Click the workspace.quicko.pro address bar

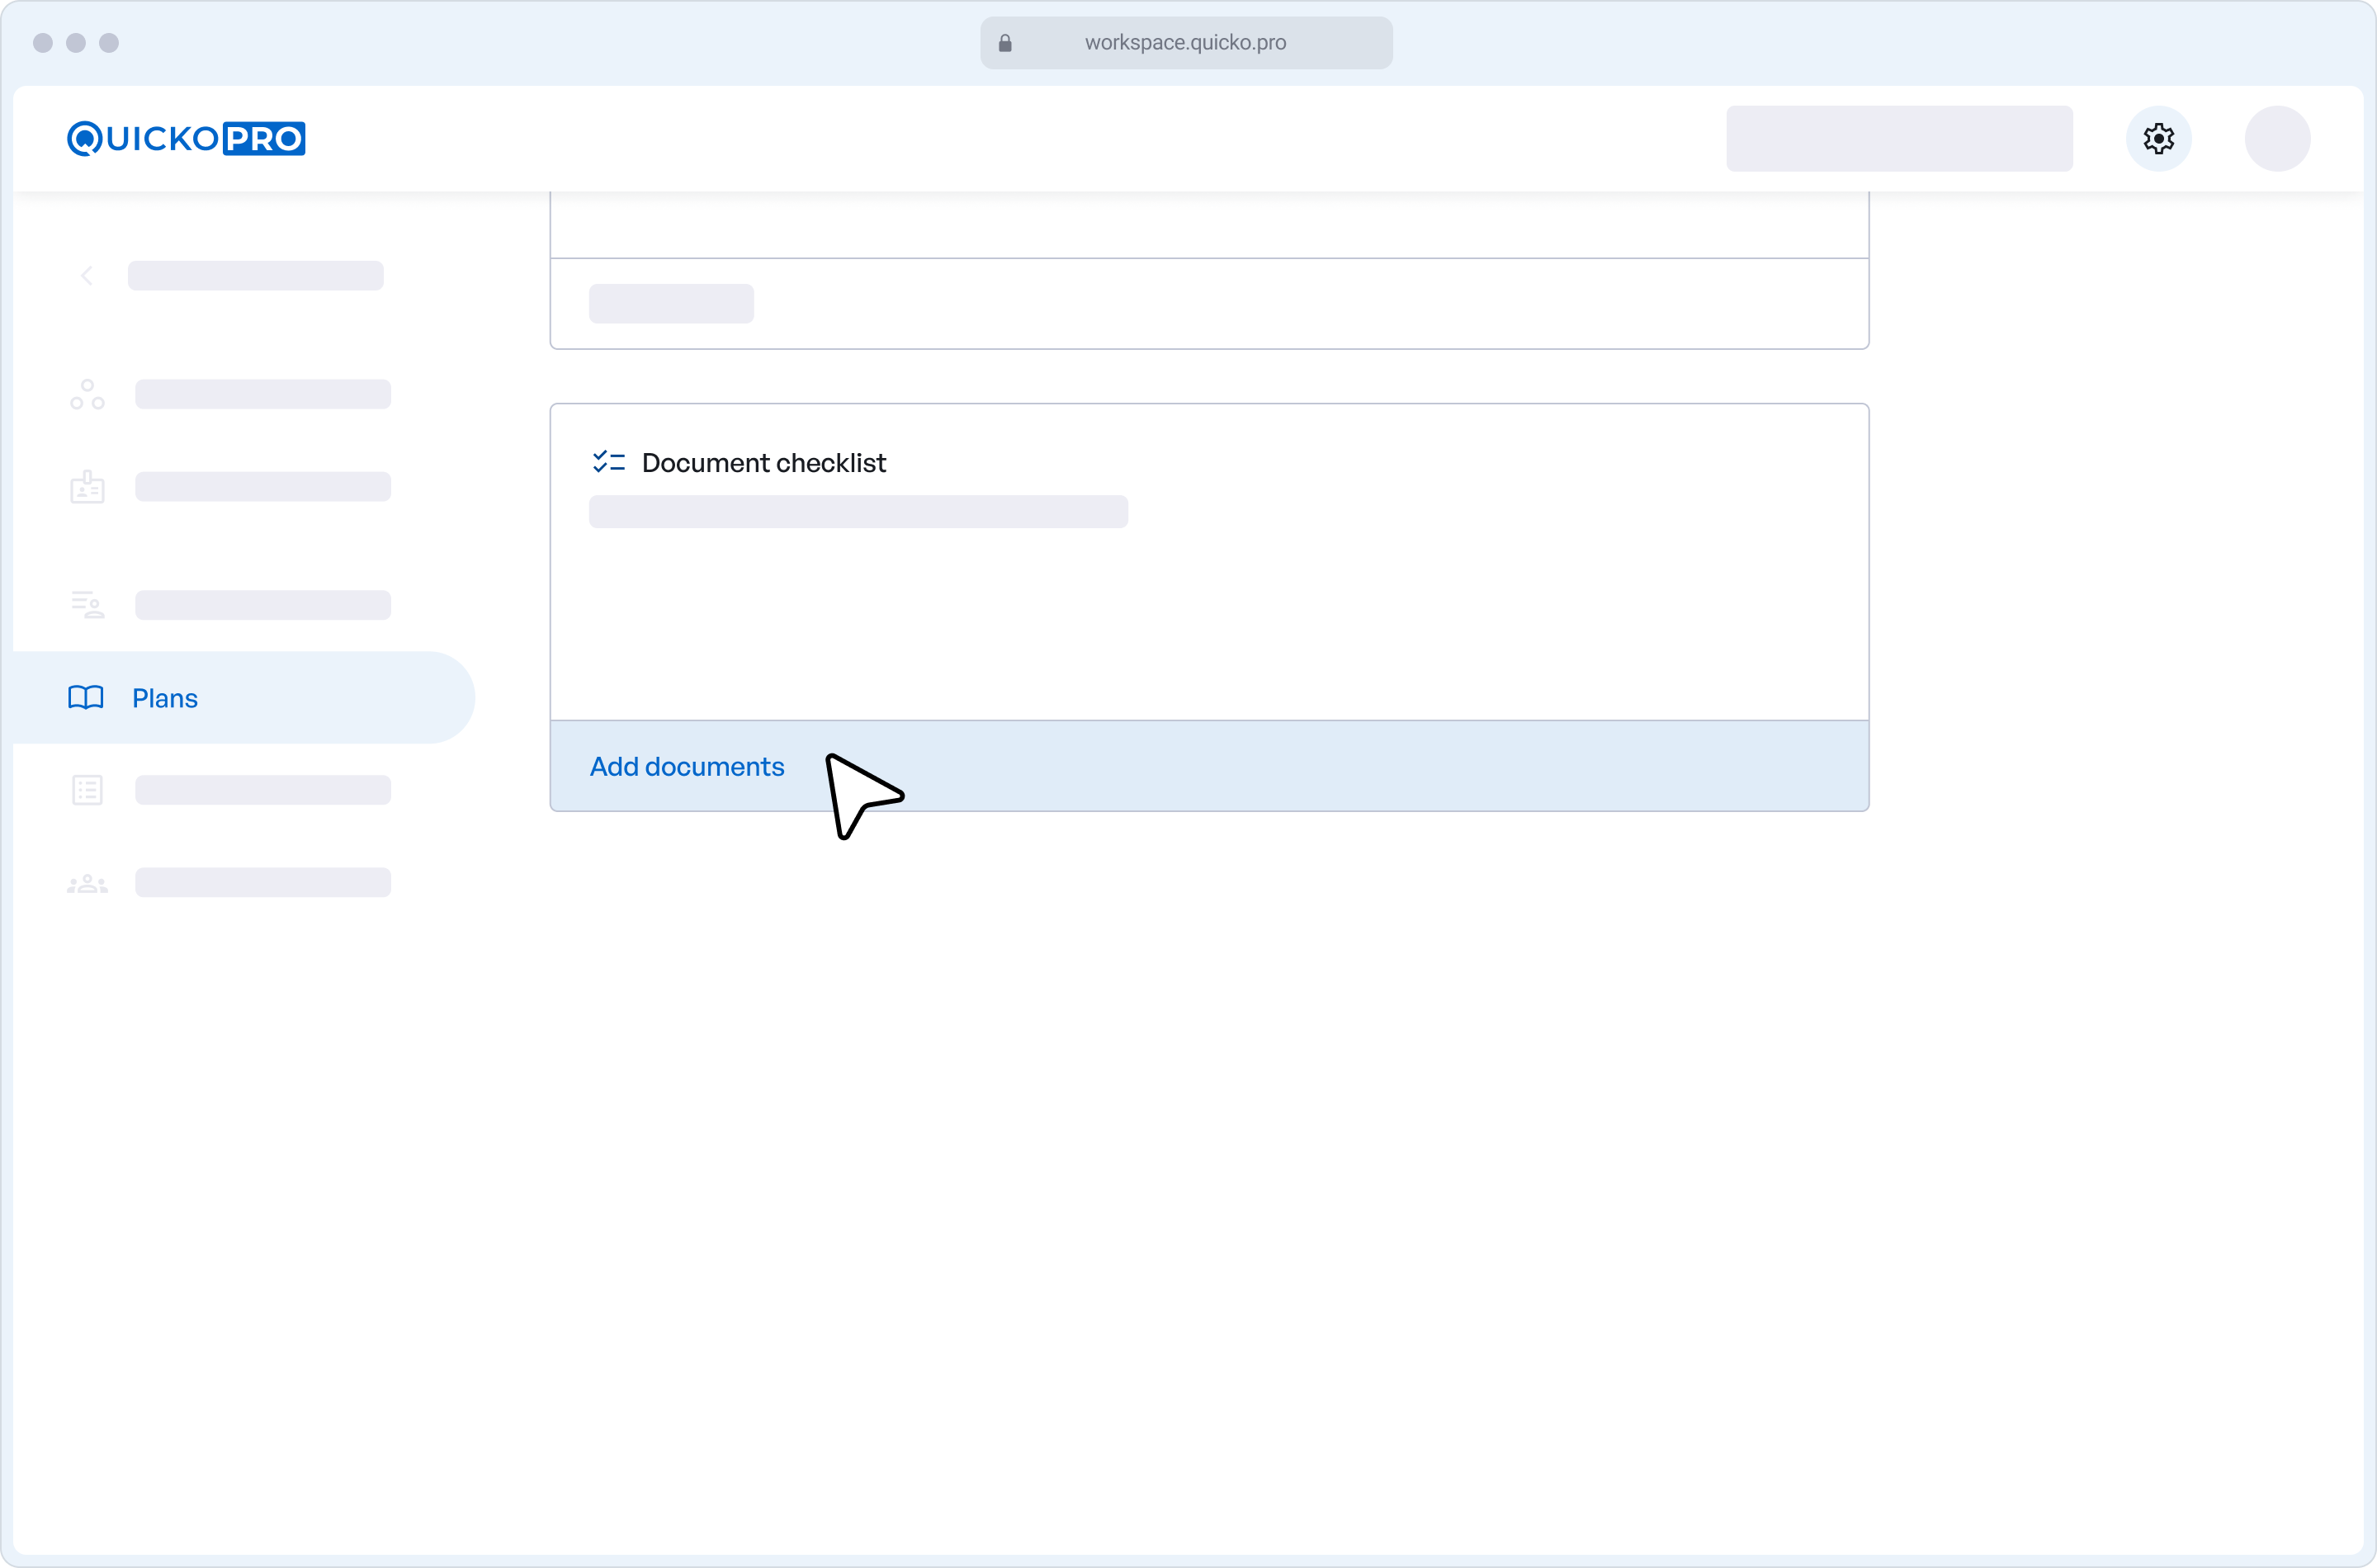1186,42
